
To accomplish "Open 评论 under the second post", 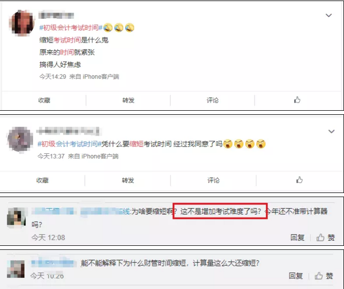I will (x=213, y=180).
